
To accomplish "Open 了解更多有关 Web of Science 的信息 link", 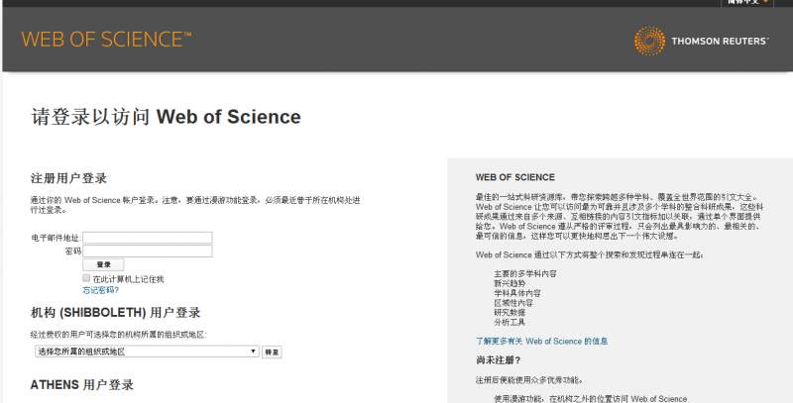I will [541, 342].
